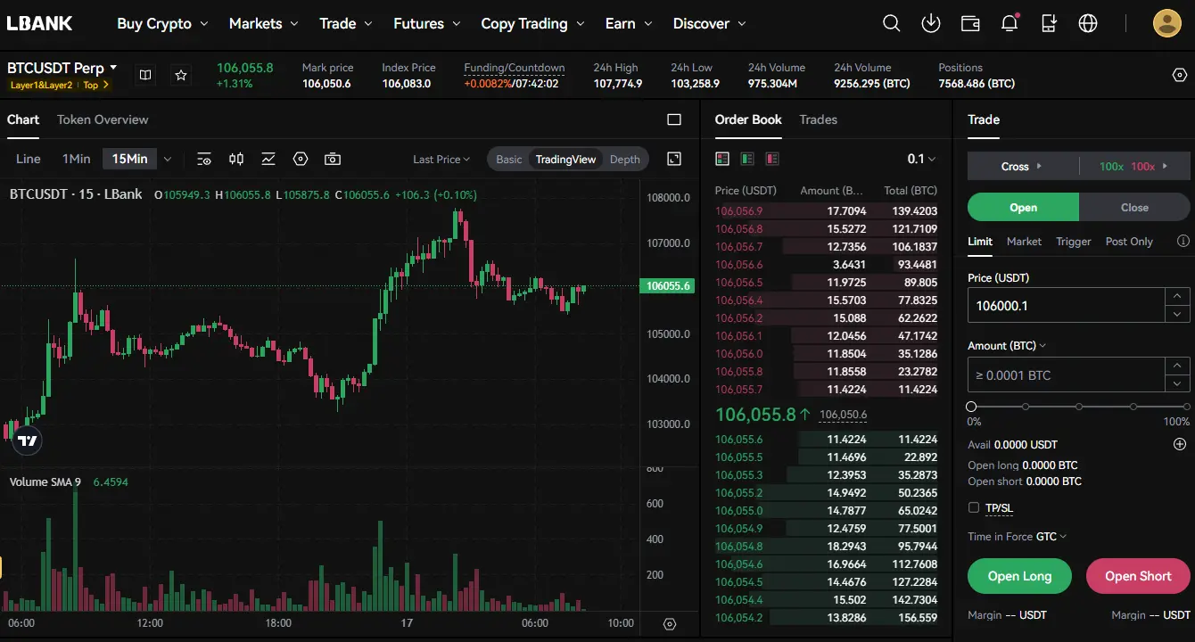Image resolution: width=1195 pixels, height=642 pixels.
Task: Open the search icon in header
Action: [x=891, y=24]
